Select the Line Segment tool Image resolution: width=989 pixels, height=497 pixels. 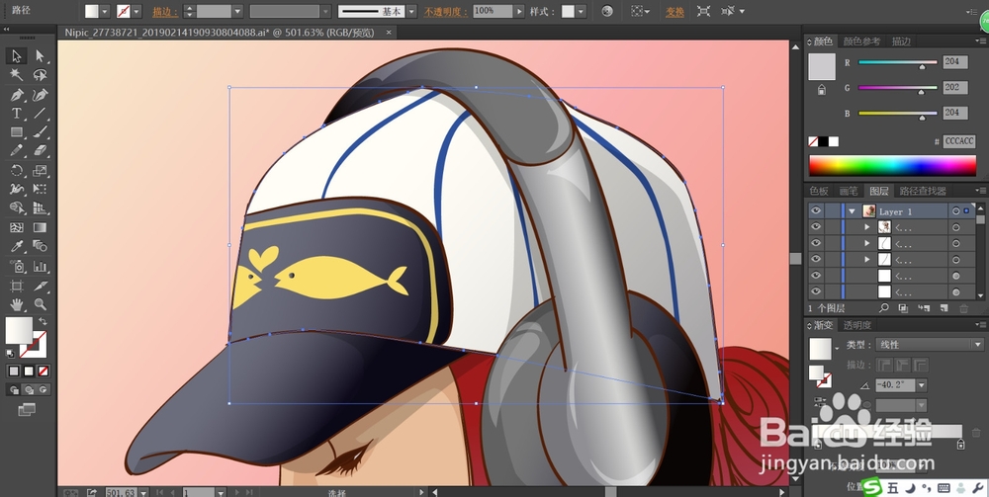tap(40, 114)
